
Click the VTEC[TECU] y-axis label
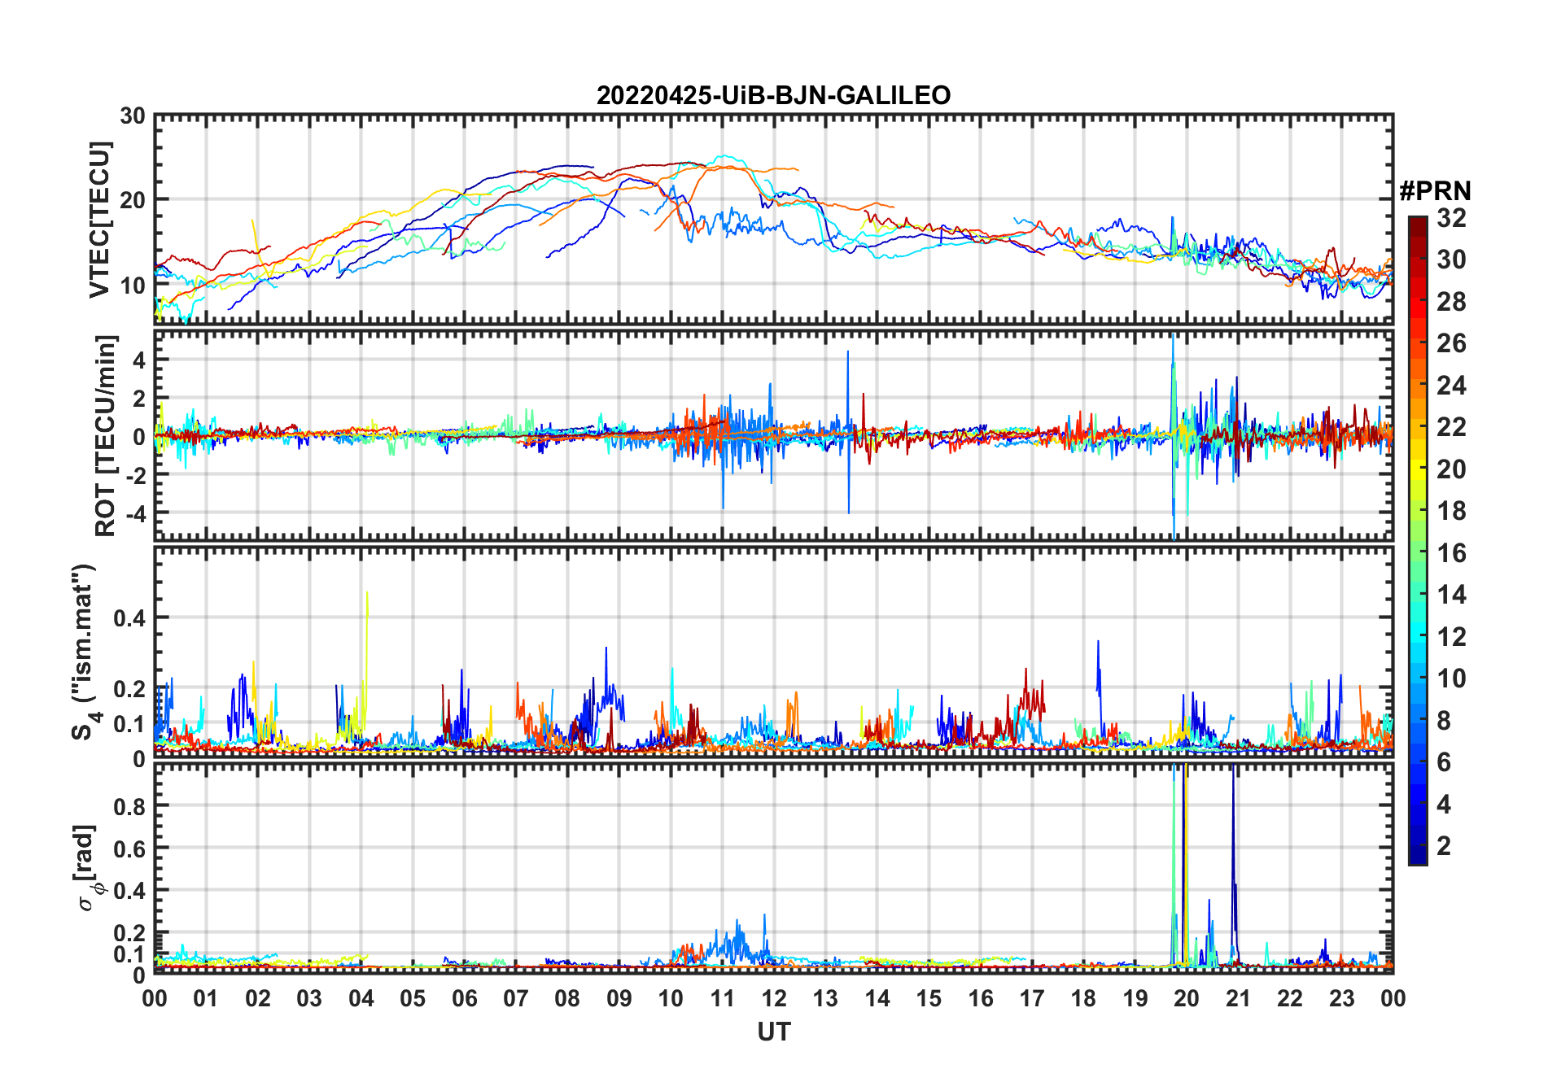[99, 220]
